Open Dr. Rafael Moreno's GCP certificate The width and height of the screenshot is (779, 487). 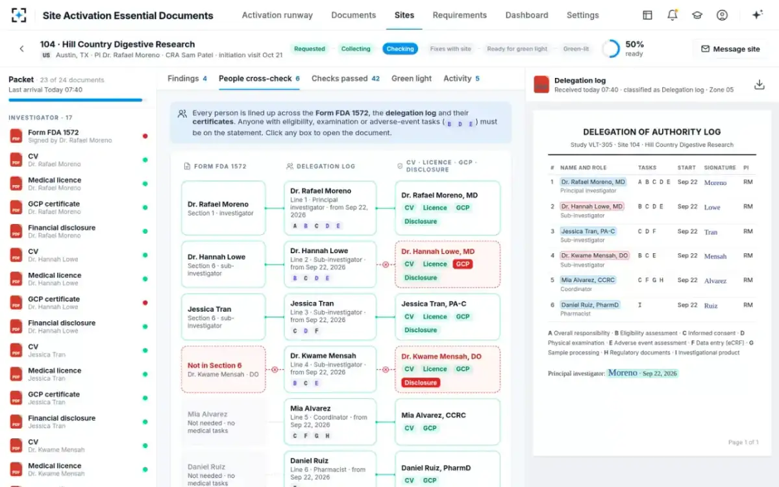(x=78, y=207)
